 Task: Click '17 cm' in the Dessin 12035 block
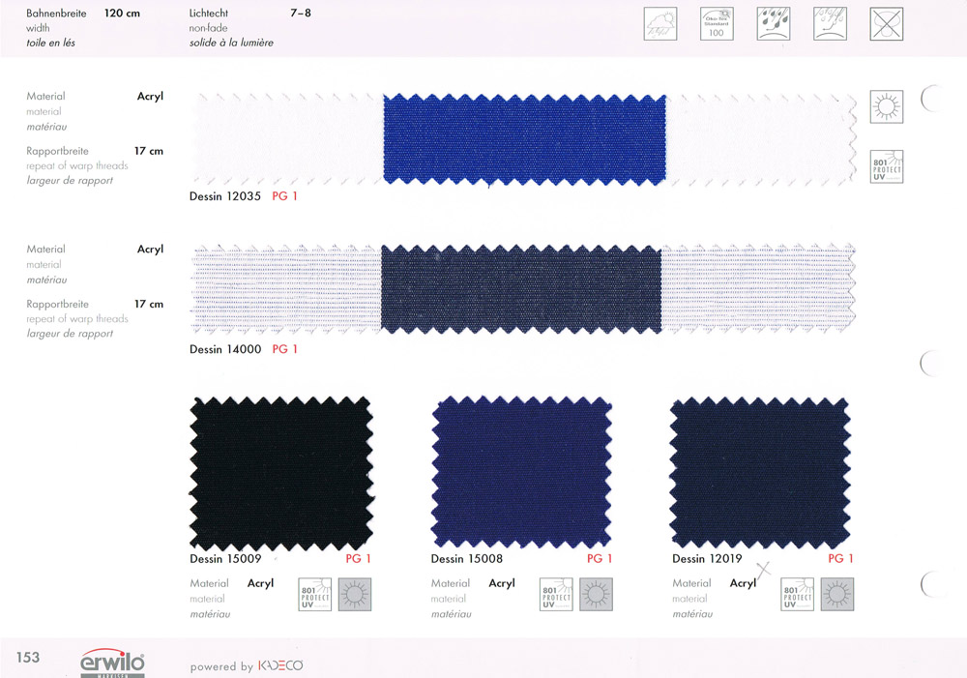tap(149, 151)
